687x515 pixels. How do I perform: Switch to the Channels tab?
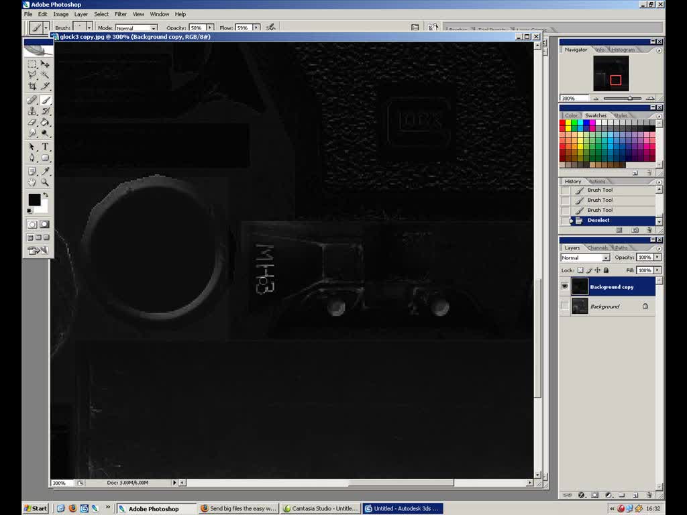click(x=597, y=247)
